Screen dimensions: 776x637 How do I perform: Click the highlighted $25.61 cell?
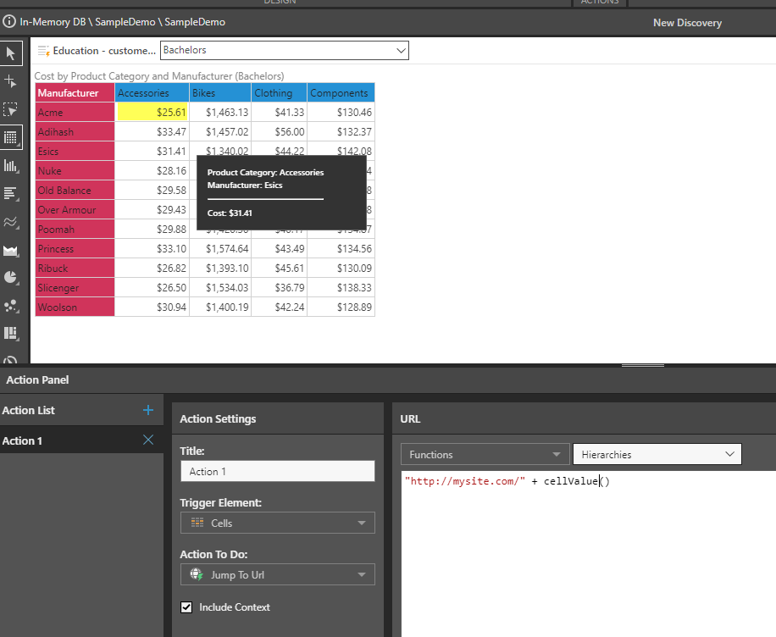pos(152,113)
